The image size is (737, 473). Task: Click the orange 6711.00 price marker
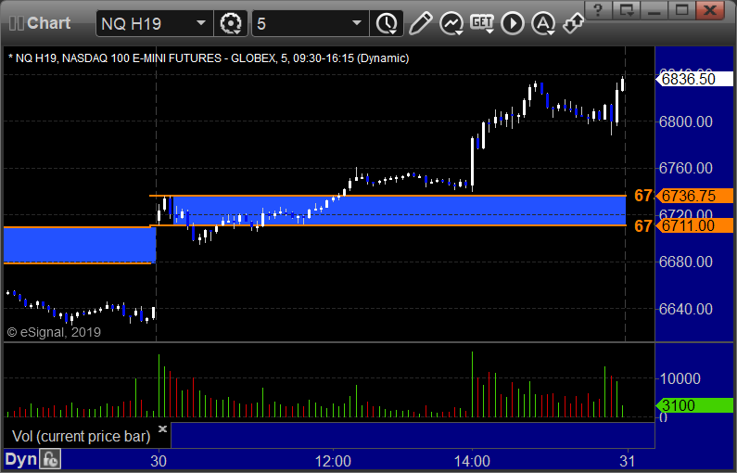pyautogui.click(x=694, y=225)
